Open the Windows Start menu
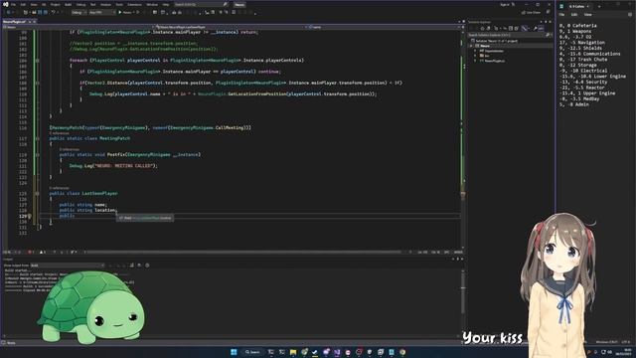The image size is (636, 358). click(x=234, y=352)
